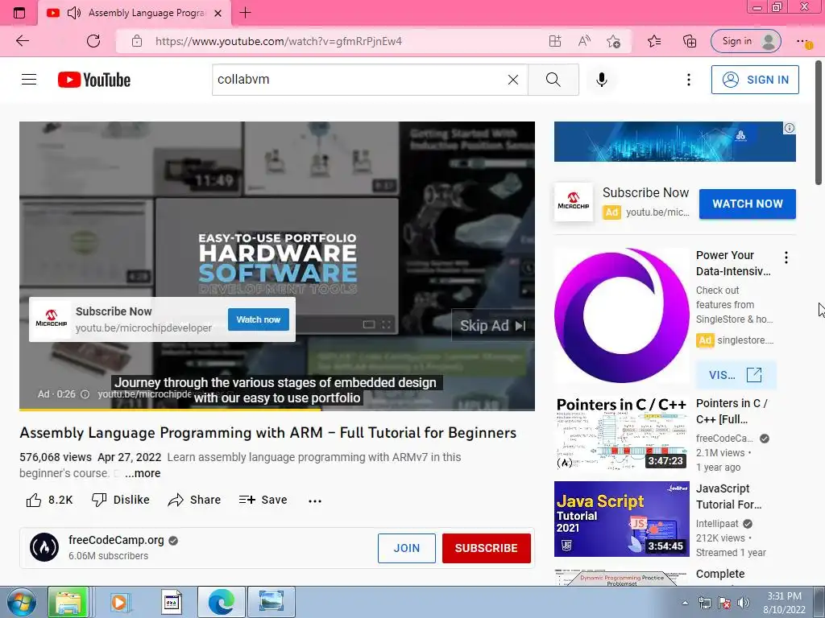Like the video with thumbs up 8.2K
The height and width of the screenshot is (618, 825).
tap(49, 500)
